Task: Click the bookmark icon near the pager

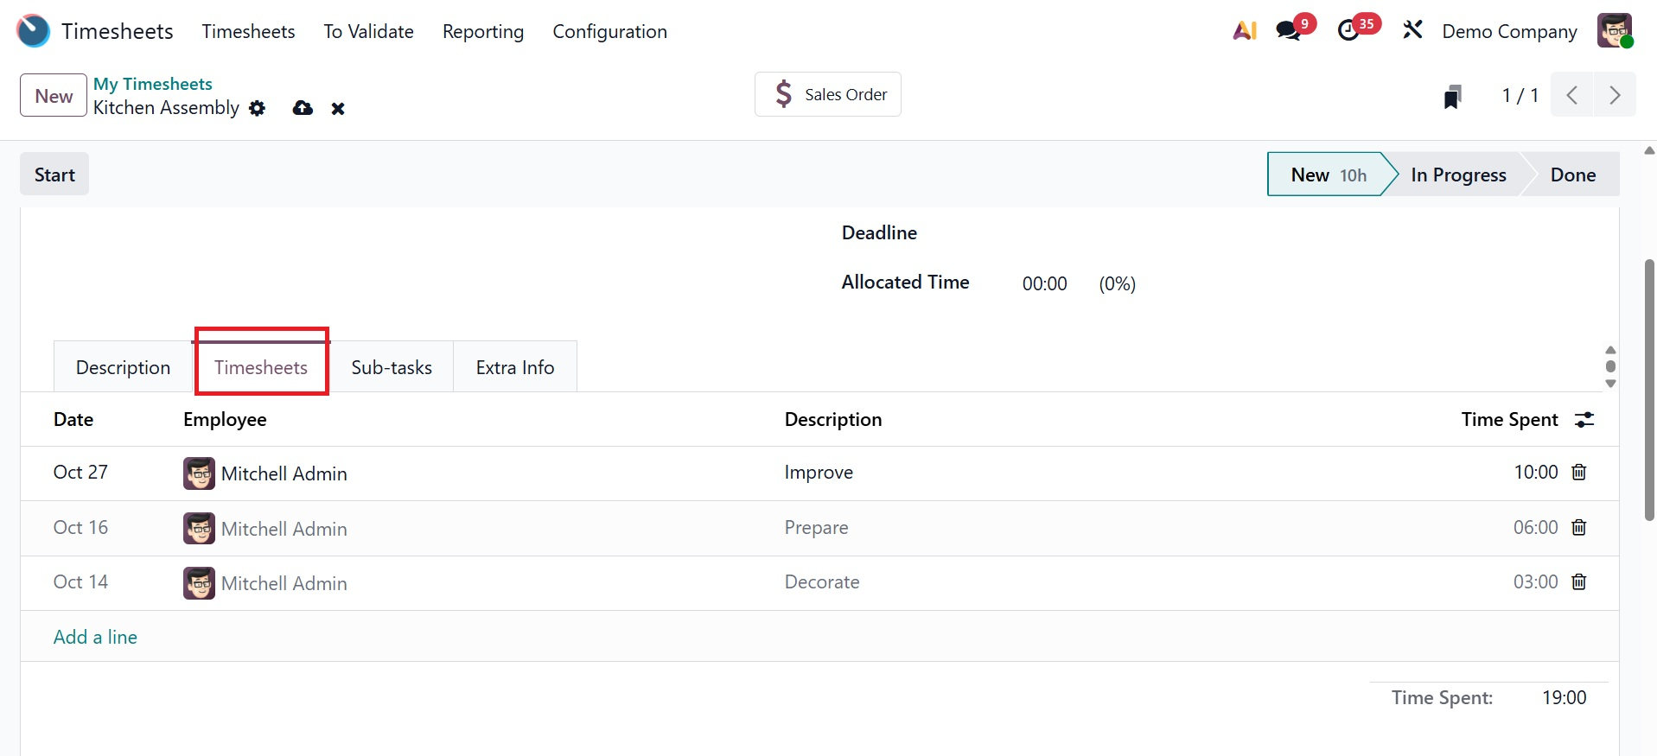Action: point(1452,96)
